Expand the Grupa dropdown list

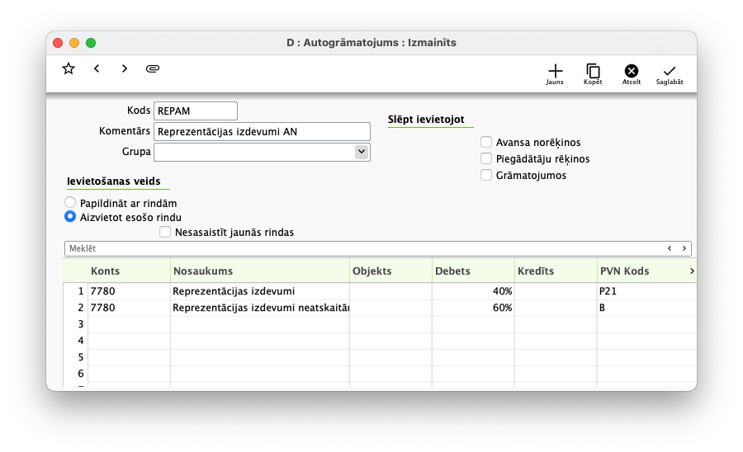pos(361,152)
